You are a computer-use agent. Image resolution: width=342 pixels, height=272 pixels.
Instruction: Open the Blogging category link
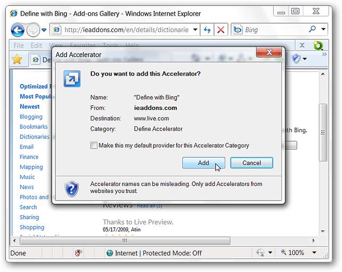click(x=31, y=117)
